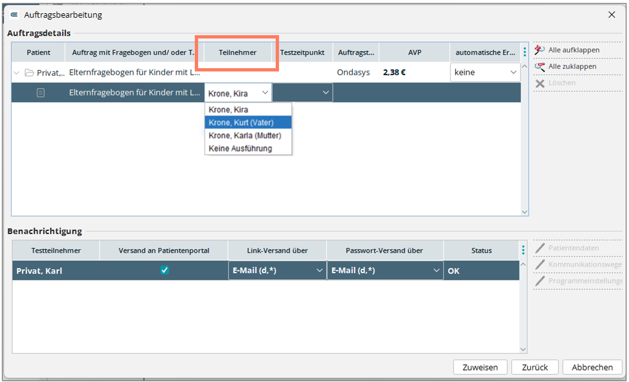629x382 pixels.
Task: Click the folder icon beside Privat
Action: 29,73
